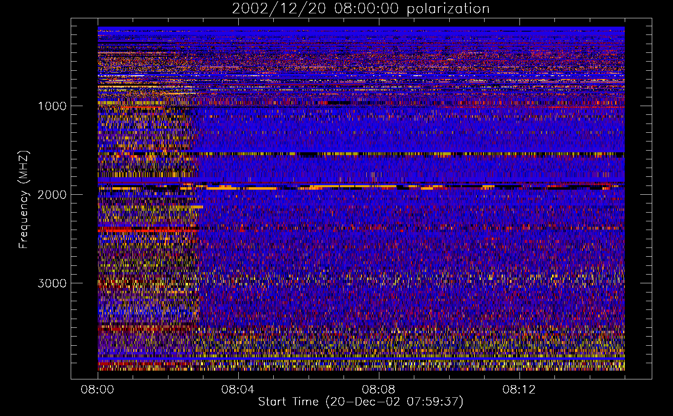The image size is (673, 416).
Task: Select the 'Frequency (MHZ)' y-axis label
Action: click(x=24, y=200)
